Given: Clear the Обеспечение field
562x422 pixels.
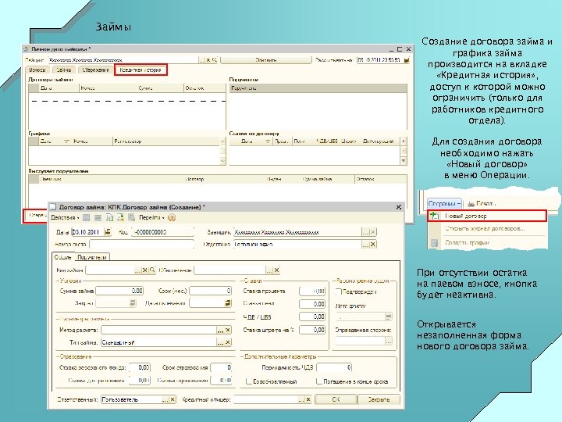Looking at the screenshot, I should click(276, 270).
